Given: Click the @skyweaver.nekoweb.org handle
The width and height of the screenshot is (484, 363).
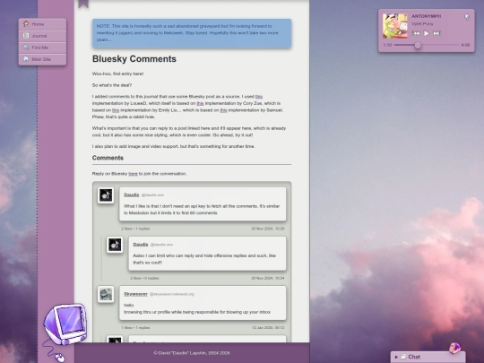Looking at the screenshot, I should click(x=172, y=294).
